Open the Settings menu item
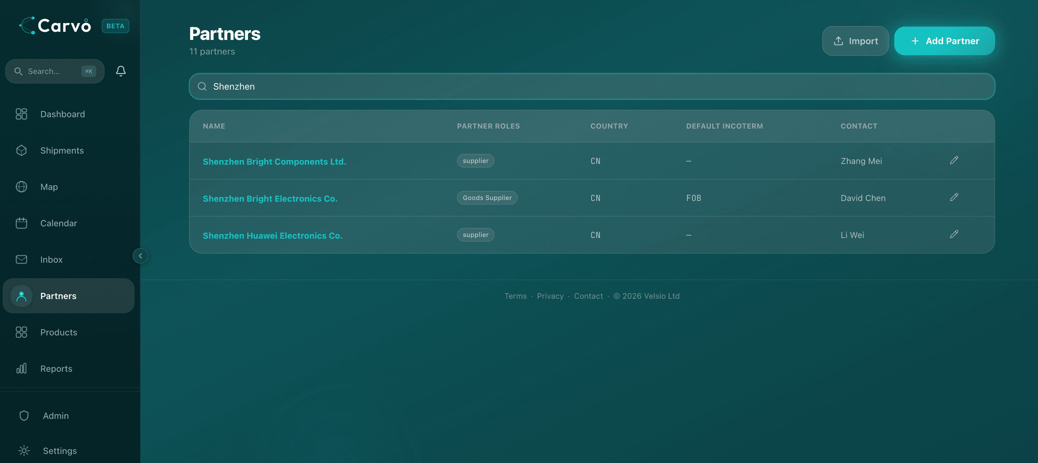This screenshot has height=463, width=1038. pos(60,451)
